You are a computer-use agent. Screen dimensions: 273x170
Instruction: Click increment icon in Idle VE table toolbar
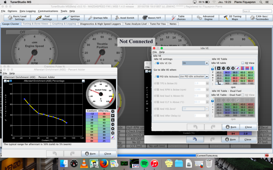[228, 68]
